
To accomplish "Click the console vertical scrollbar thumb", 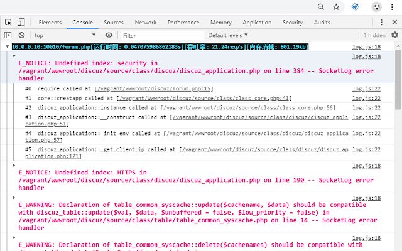I will click(398, 80).
